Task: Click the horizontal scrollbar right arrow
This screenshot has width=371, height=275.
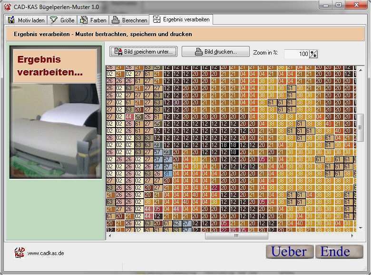Action: [x=352, y=236]
